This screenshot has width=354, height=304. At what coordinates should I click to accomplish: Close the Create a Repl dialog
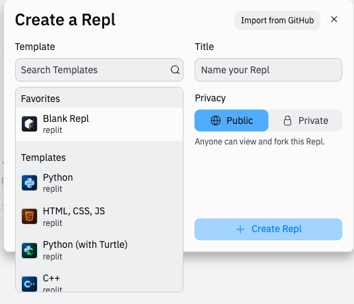click(334, 19)
